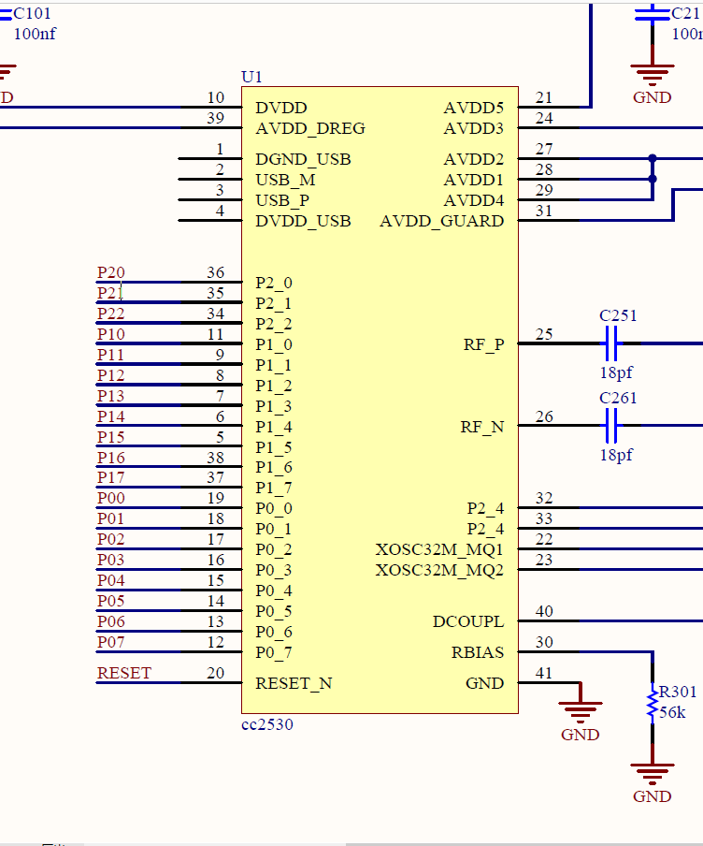Click GND power port below R301
Image resolution: width=703 pixels, height=846 pixels.
(x=653, y=780)
